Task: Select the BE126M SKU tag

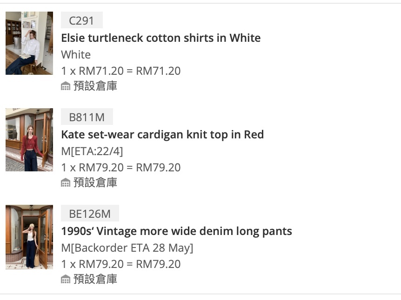Action: click(x=90, y=213)
